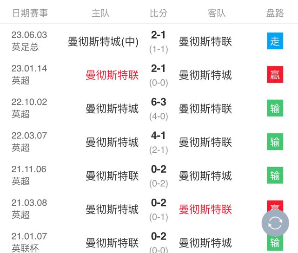Viewport: 298px width, 253px height.
Task: Select the 比分 column header
Action: [x=159, y=13]
